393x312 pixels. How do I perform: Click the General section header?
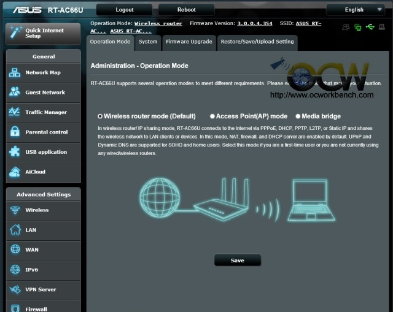pos(44,56)
